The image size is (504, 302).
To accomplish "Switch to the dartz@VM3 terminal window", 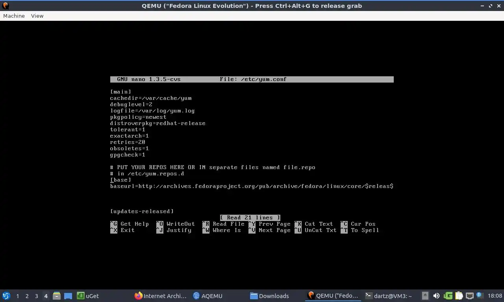I will (x=389, y=296).
